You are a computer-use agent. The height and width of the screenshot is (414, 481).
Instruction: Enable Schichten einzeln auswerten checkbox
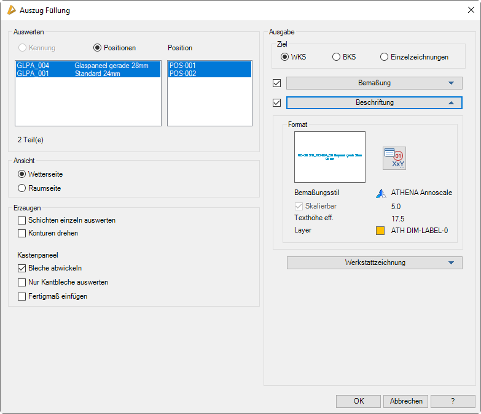[22, 220]
